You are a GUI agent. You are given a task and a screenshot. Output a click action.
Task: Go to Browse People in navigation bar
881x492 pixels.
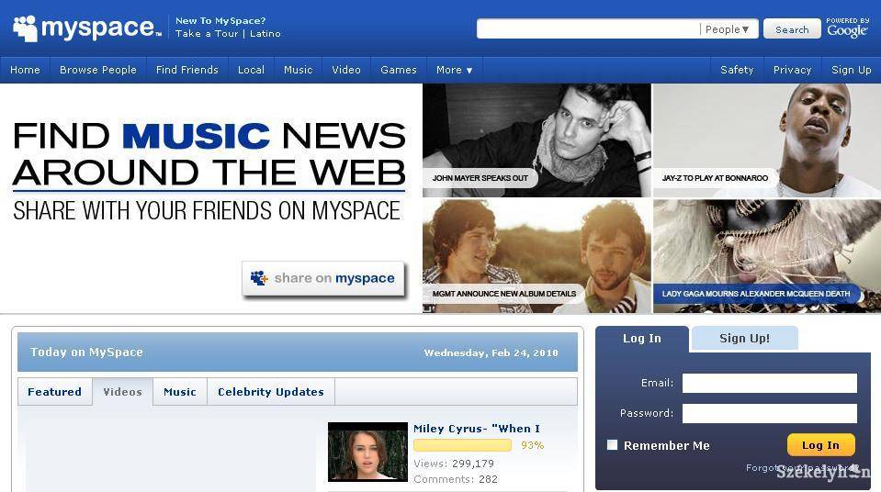(97, 70)
